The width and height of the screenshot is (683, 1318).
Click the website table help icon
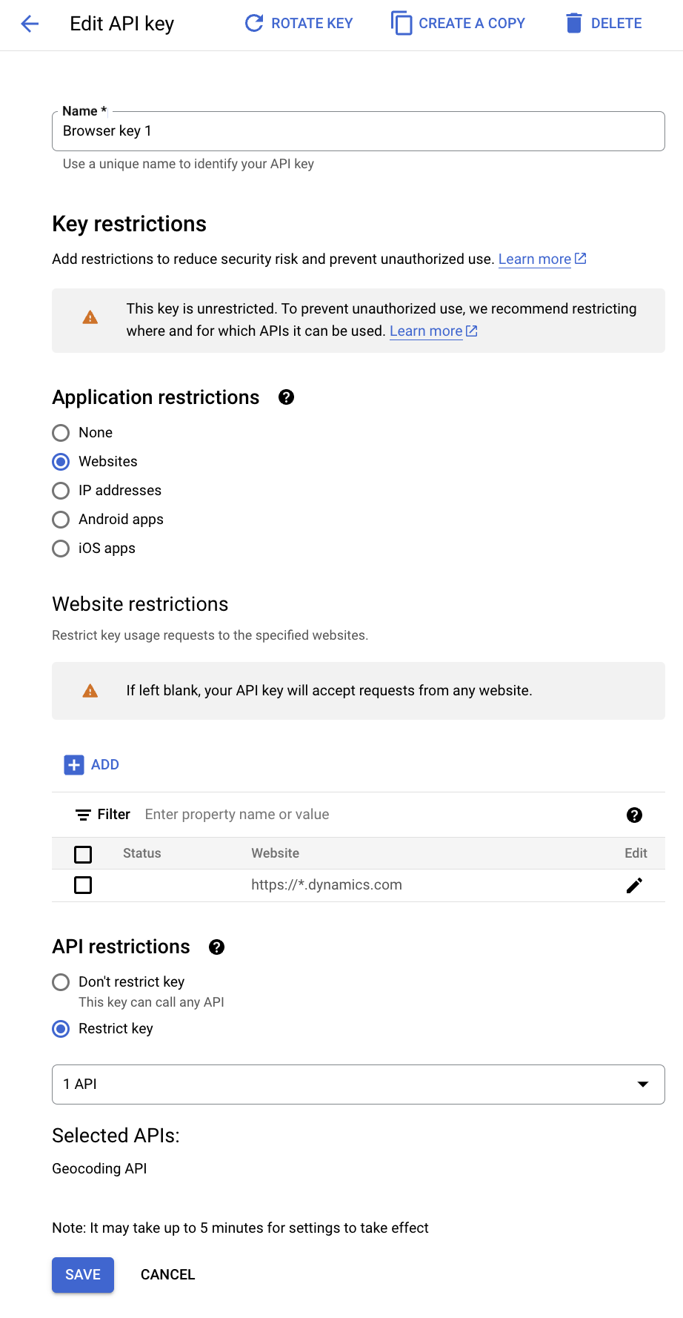634,815
